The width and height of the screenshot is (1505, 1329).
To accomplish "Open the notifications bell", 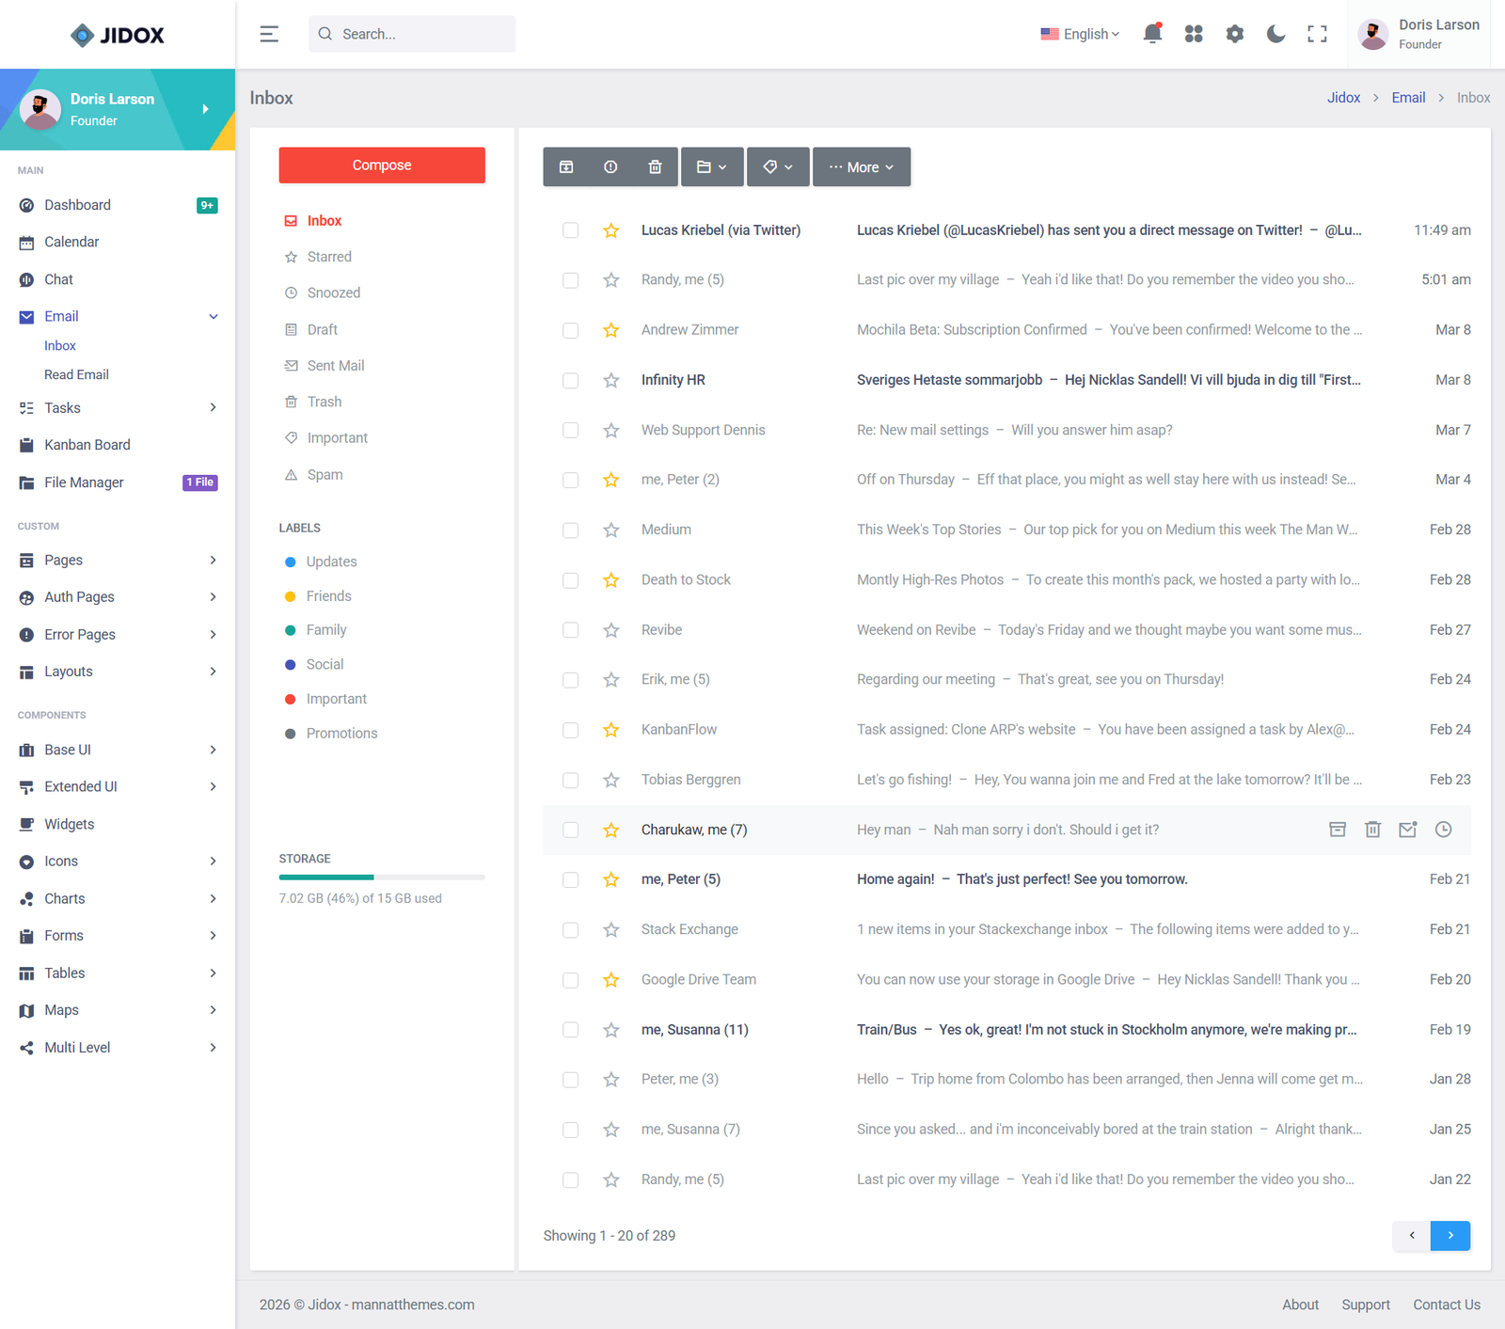I will click(1151, 34).
